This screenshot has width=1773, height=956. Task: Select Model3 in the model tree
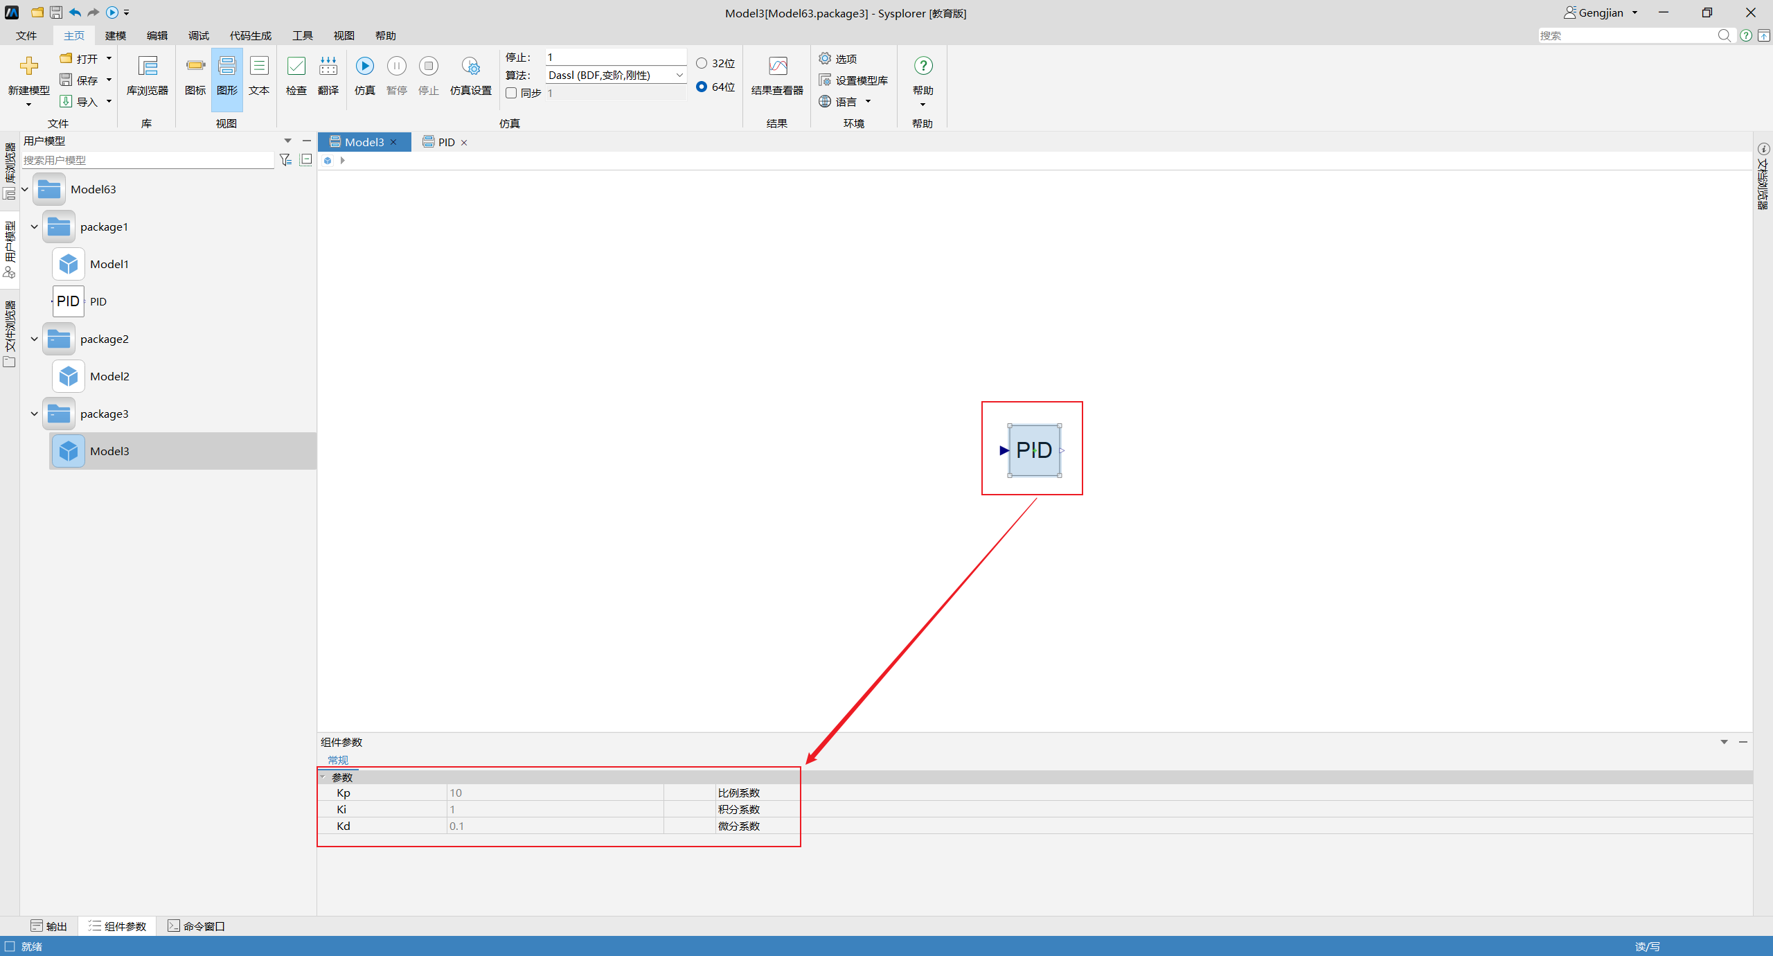[183, 451]
